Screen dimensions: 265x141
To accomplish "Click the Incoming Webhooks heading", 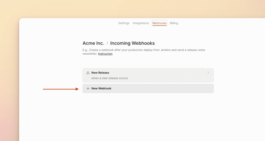I will coord(132,43).
